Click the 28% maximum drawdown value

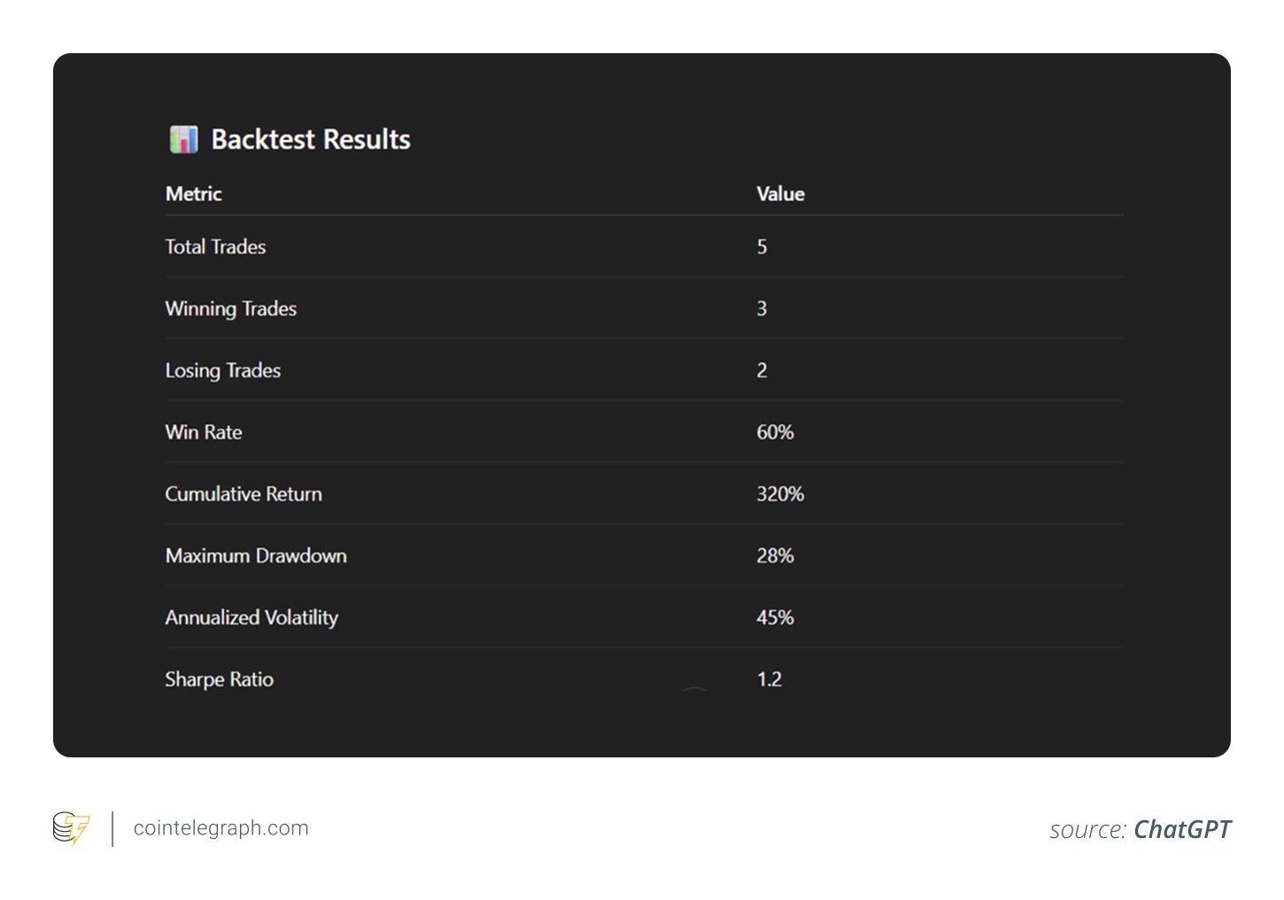point(775,556)
